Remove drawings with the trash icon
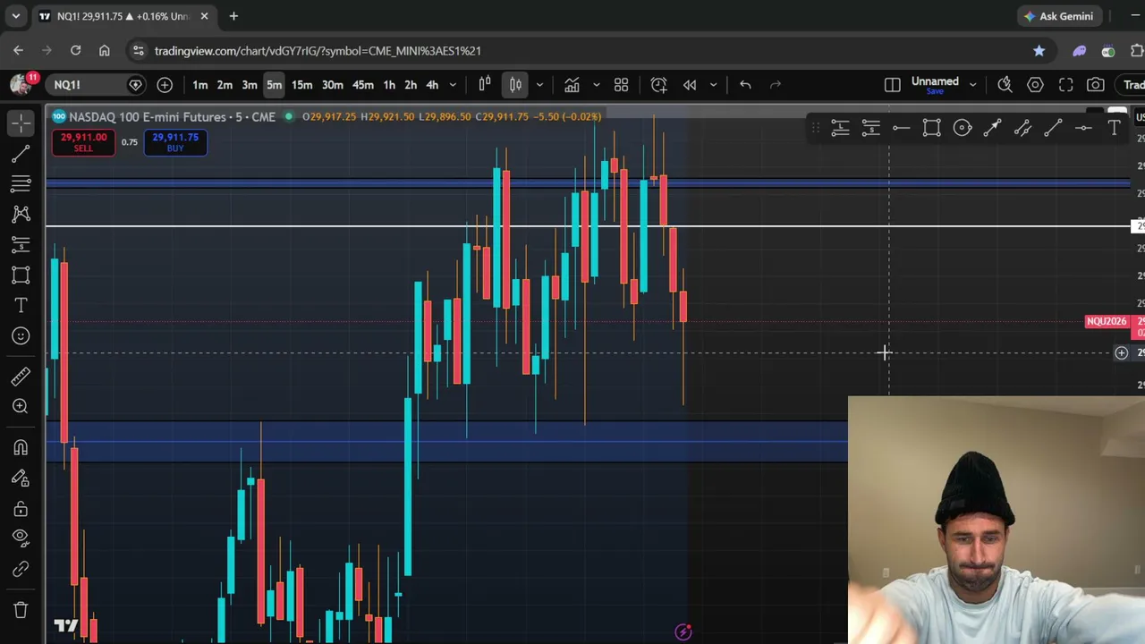 click(x=21, y=610)
